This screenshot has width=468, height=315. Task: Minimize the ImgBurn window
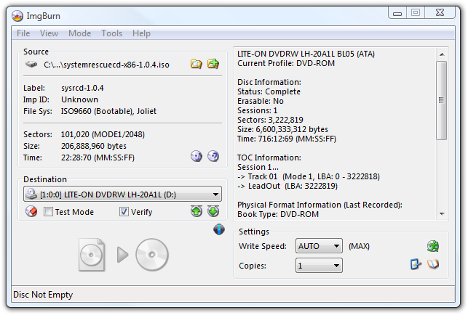397,13
